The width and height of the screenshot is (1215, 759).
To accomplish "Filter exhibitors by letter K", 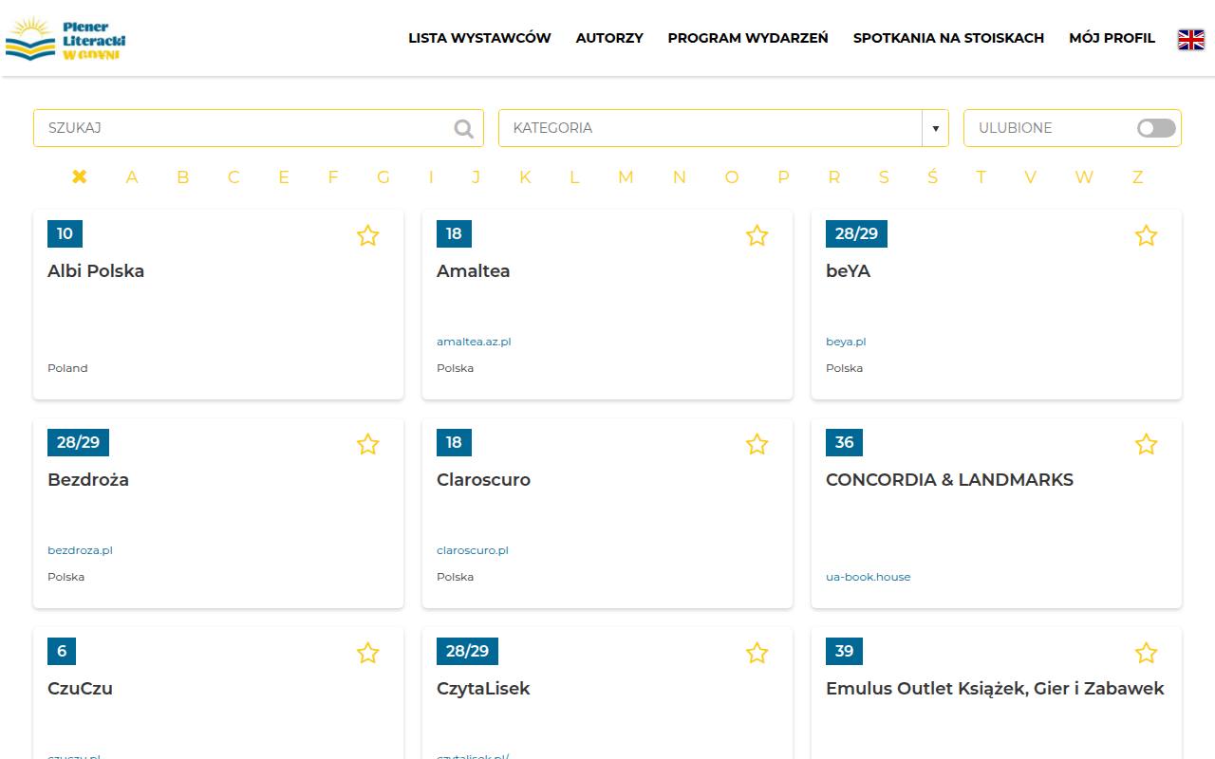I will pyautogui.click(x=525, y=177).
